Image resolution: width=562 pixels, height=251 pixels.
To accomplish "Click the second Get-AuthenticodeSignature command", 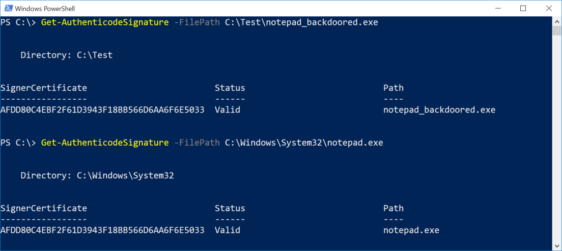I will [104, 143].
